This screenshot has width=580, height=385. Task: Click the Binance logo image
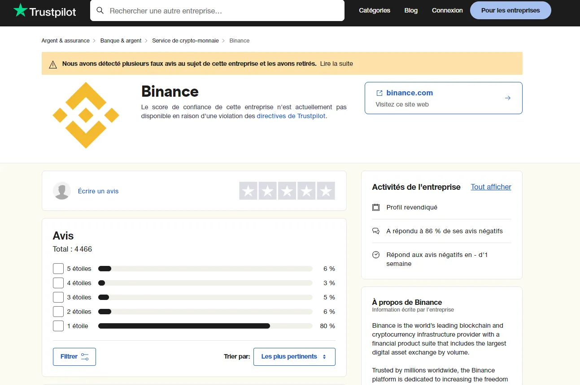click(86, 115)
